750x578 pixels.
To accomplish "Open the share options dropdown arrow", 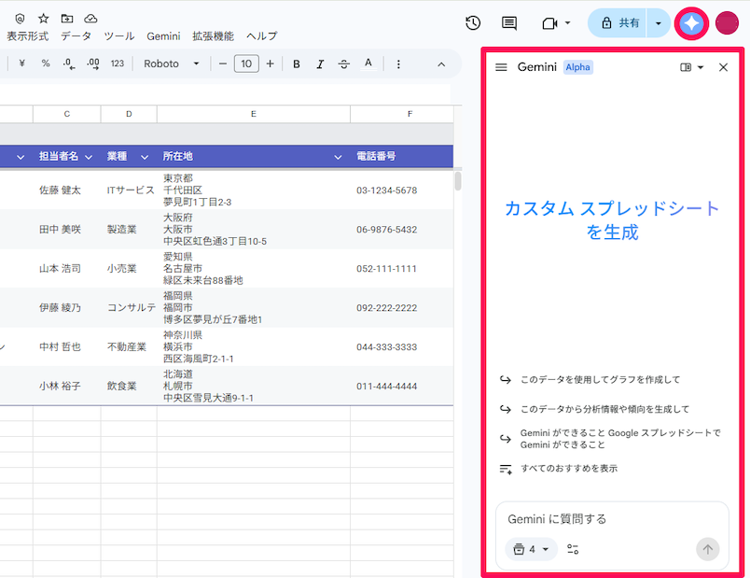I will pos(659,23).
